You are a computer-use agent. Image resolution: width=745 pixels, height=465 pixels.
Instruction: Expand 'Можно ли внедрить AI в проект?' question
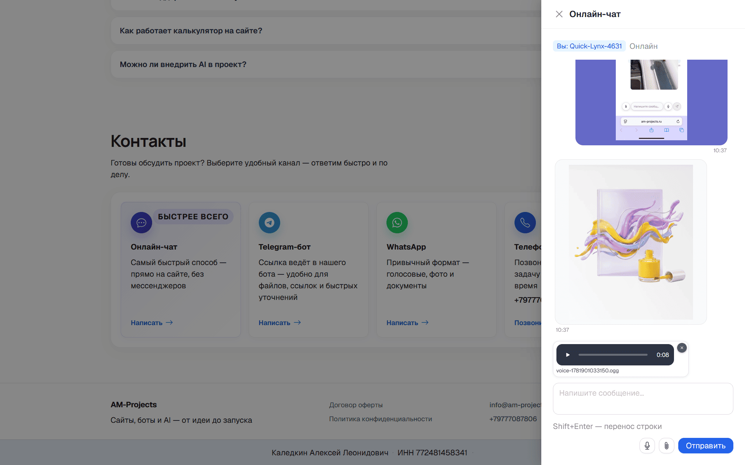click(326, 64)
